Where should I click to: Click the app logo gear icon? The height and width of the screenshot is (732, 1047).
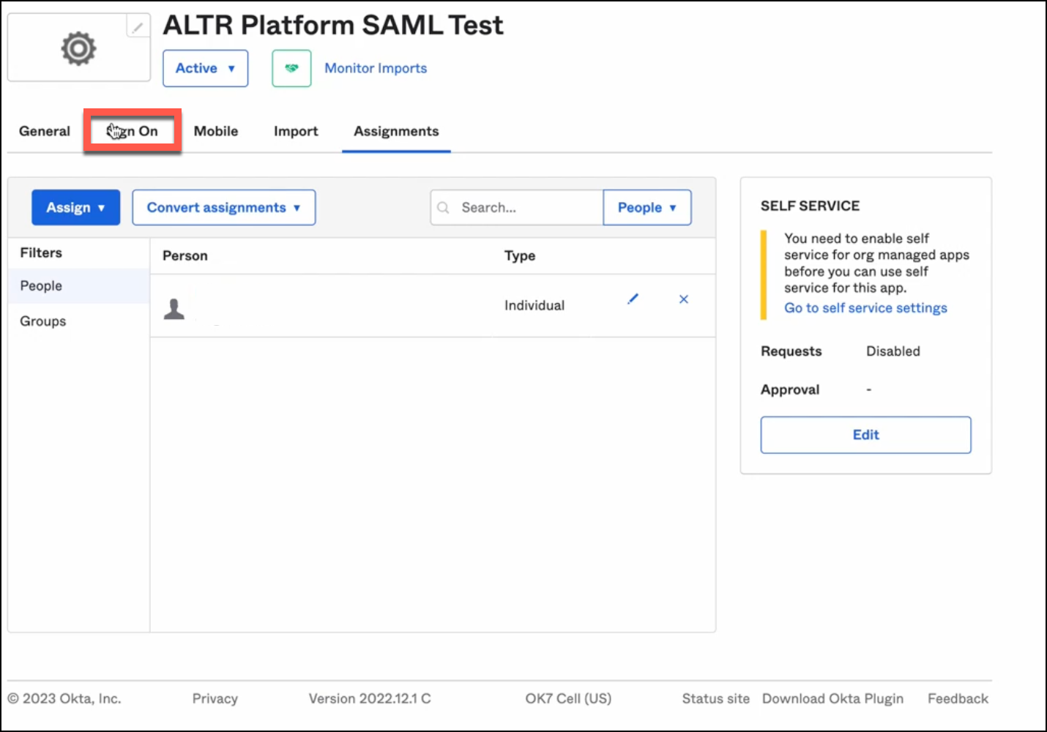click(78, 48)
